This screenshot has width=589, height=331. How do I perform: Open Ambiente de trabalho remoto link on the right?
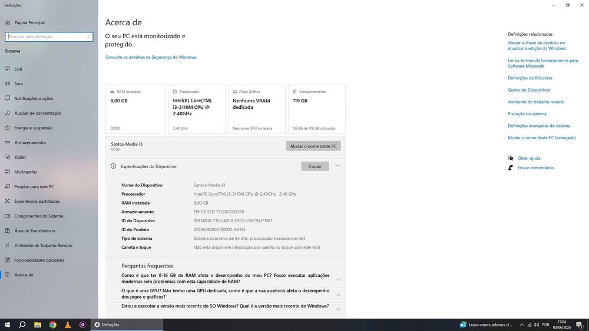(536, 102)
